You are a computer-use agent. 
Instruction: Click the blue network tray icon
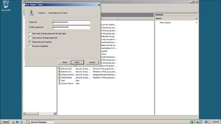pos(206,122)
